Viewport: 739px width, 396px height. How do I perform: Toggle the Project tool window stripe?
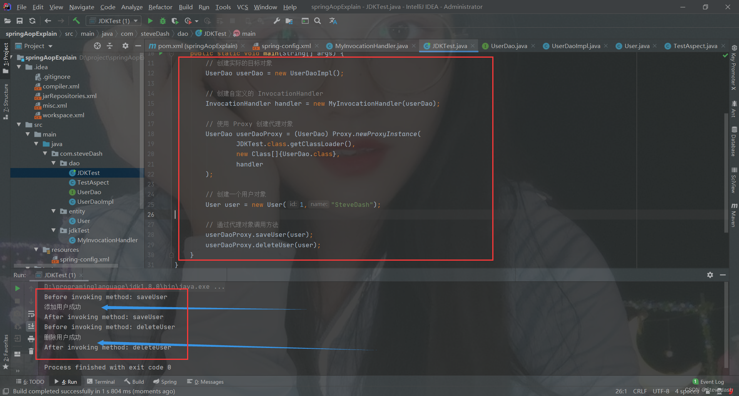[x=5, y=58]
